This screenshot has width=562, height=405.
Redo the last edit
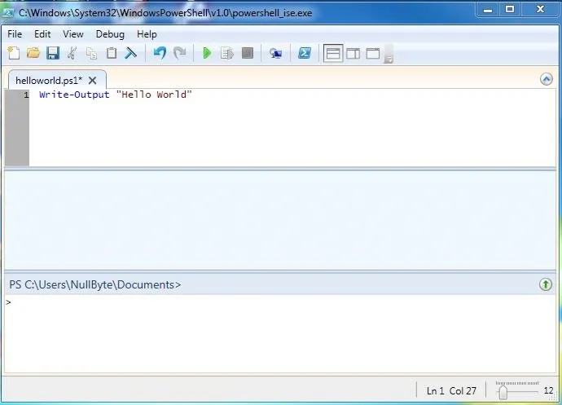tap(179, 53)
